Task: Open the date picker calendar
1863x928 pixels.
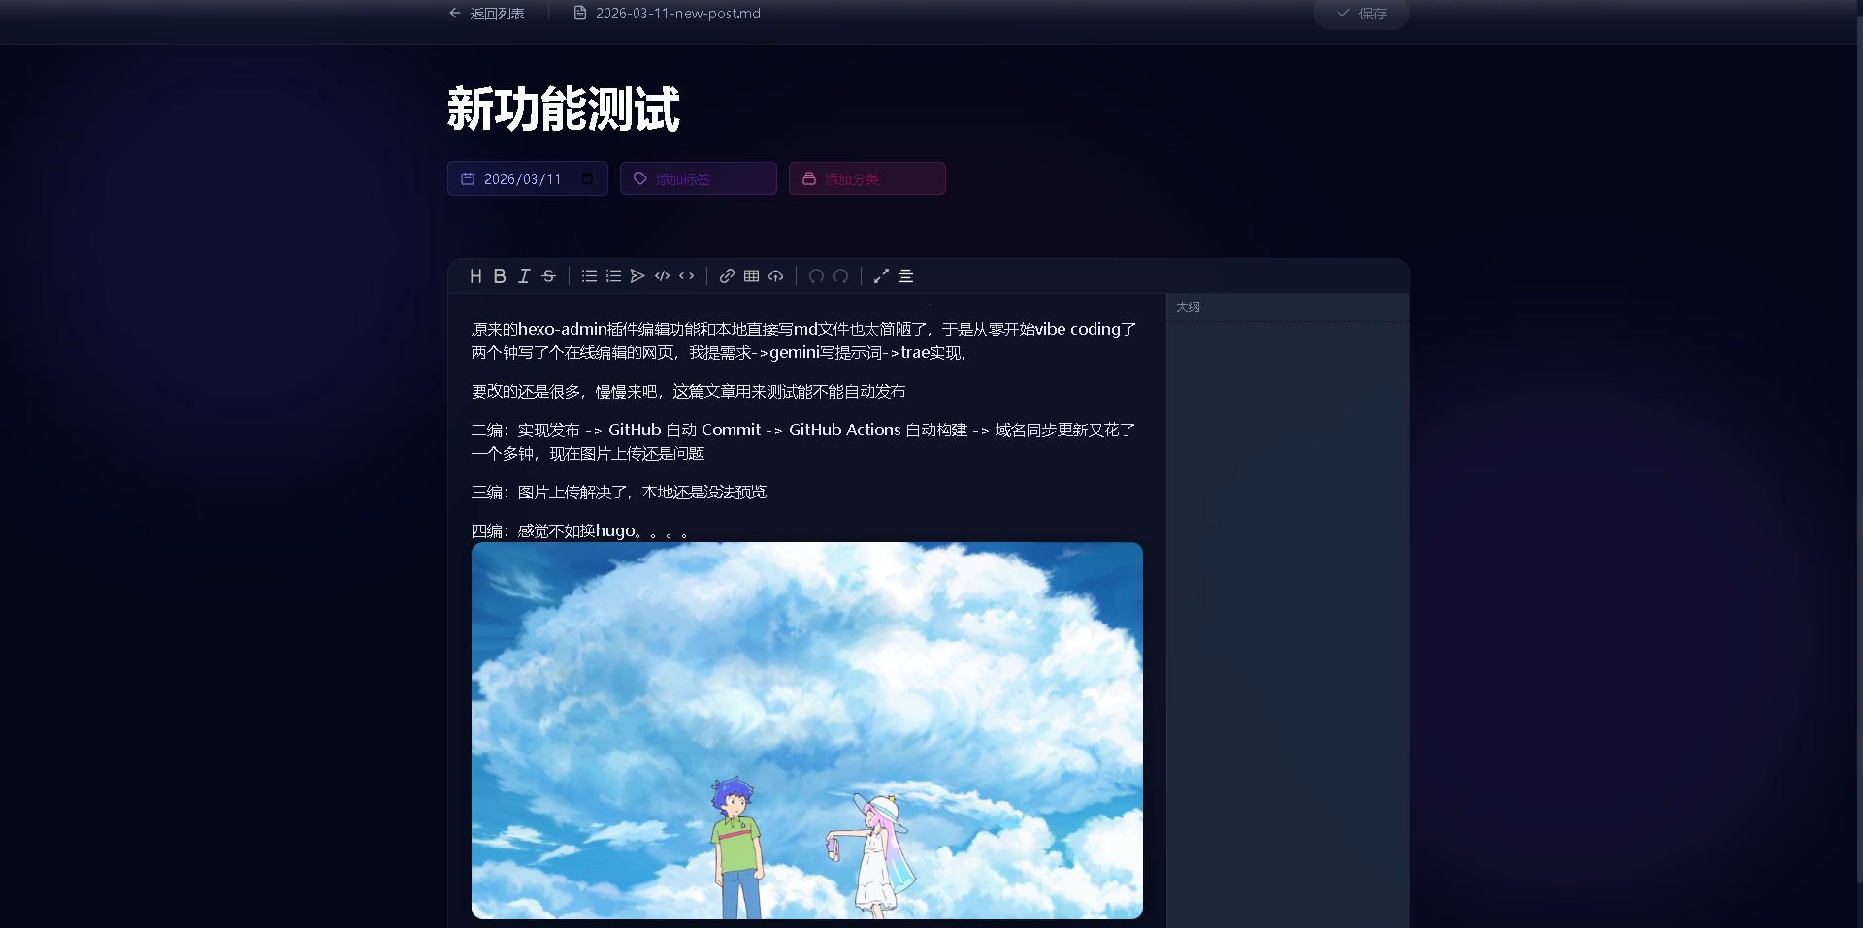Action: coord(587,178)
